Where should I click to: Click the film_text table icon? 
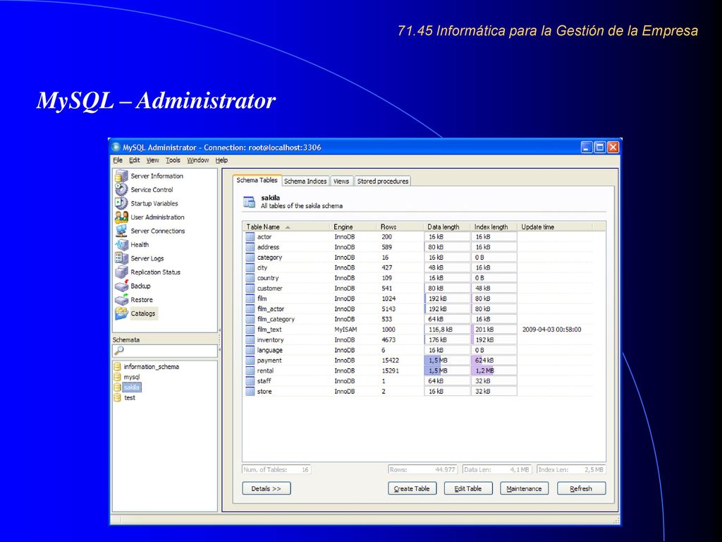tap(250, 330)
